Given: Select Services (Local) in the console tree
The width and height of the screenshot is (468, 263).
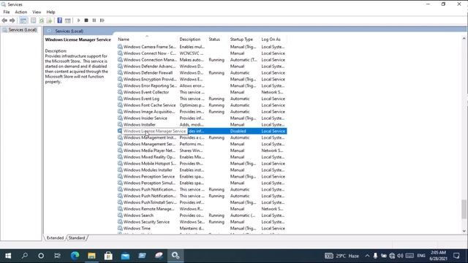Looking at the screenshot, I should (23, 30).
